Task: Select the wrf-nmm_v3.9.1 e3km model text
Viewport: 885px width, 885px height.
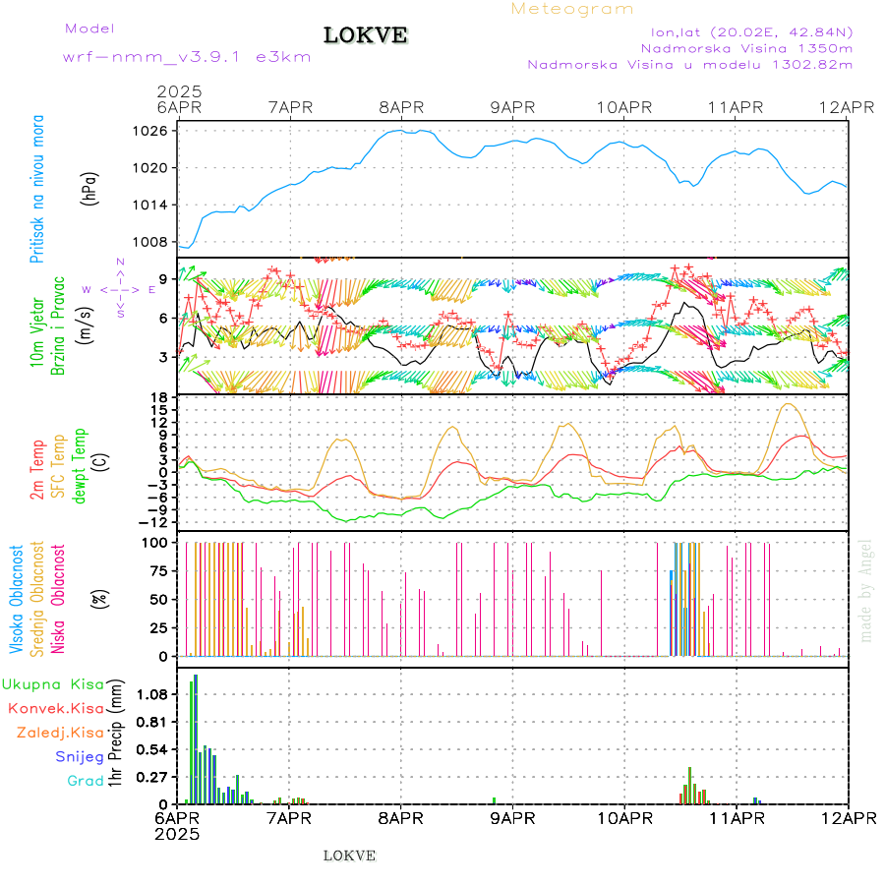Action: click(187, 56)
